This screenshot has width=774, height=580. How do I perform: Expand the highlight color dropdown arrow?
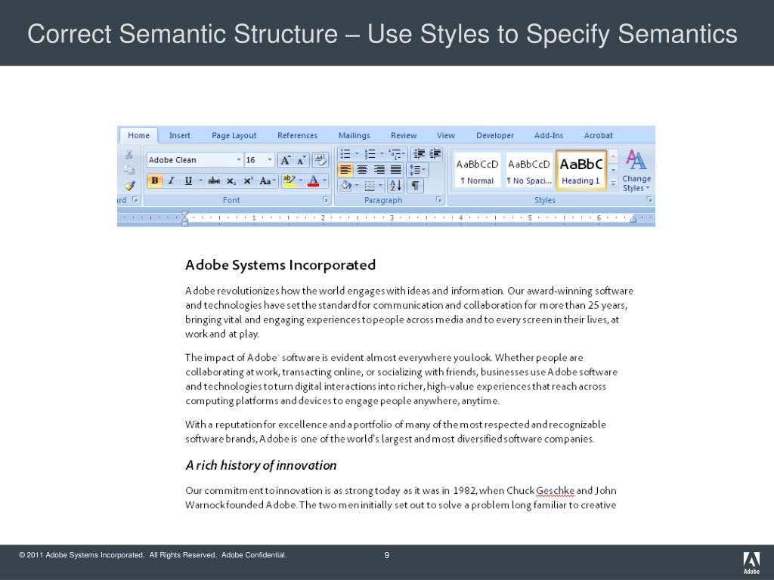point(300,180)
